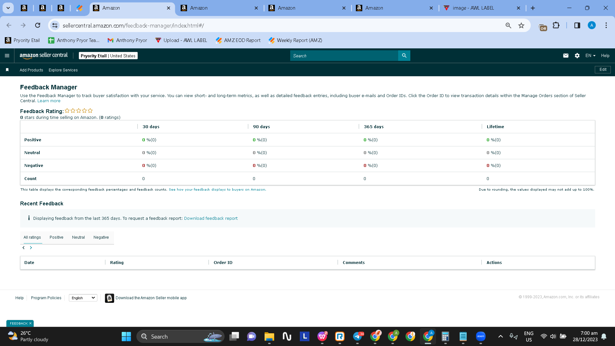Open the Chrome extensions puzzle icon
Image resolution: width=615 pixels, height=346 pixels.
(556, 25)
